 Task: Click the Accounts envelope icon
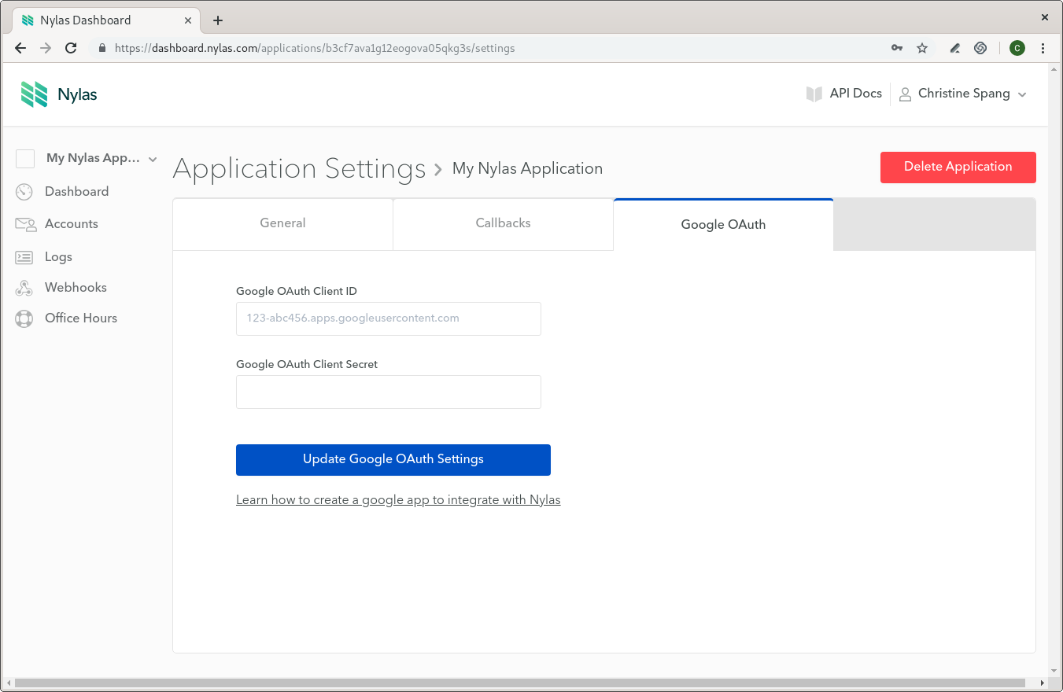point(25,224)
